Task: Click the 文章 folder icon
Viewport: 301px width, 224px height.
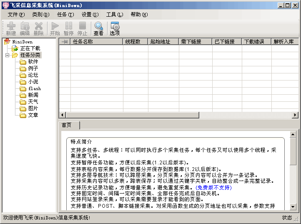Action: (23, 115)
